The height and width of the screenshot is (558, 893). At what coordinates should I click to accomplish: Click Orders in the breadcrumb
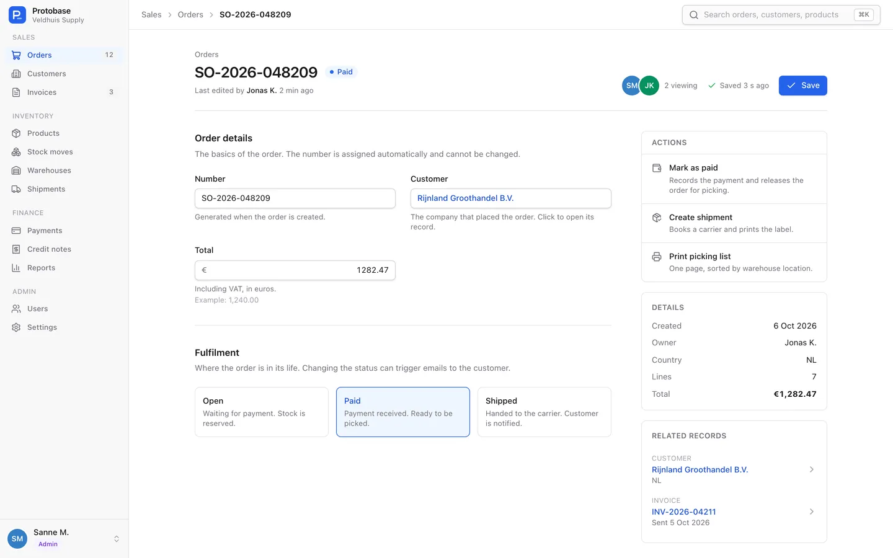[x=190, y=15]
